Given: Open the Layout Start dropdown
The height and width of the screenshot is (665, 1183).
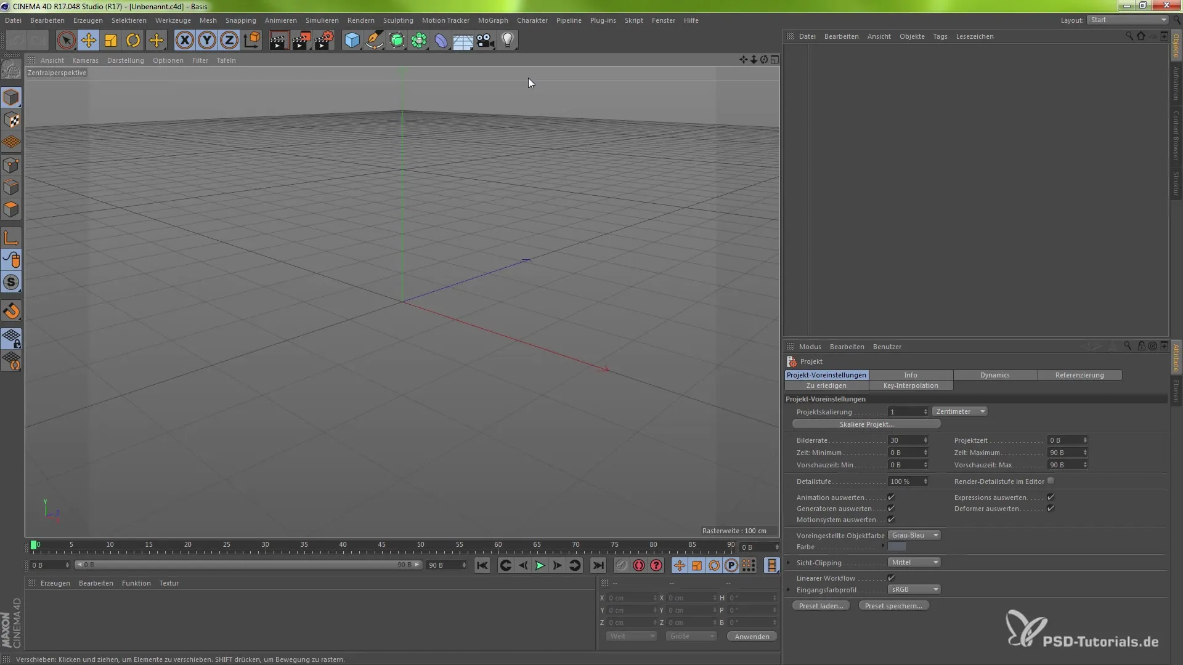Looking at the screenshot, I should [1128, 20].
